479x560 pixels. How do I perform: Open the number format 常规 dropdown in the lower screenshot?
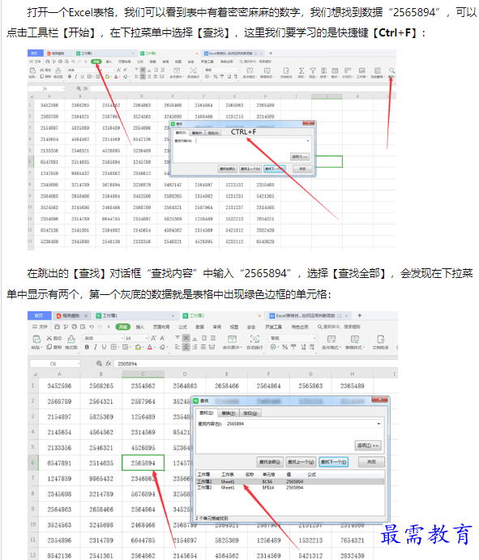click(314, 338)
